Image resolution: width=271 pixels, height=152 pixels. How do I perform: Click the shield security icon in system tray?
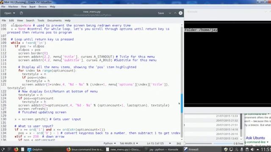226,149
